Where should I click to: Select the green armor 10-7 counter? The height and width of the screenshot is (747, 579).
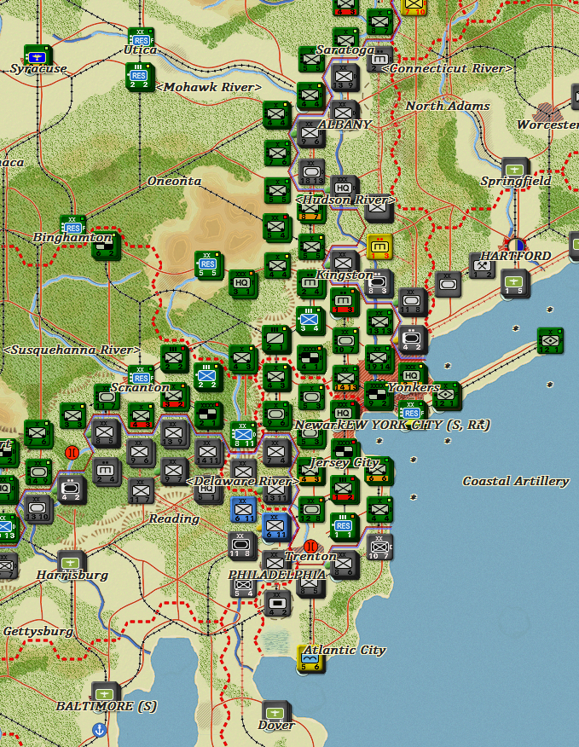pyautogui.click(x=345, y=340)
